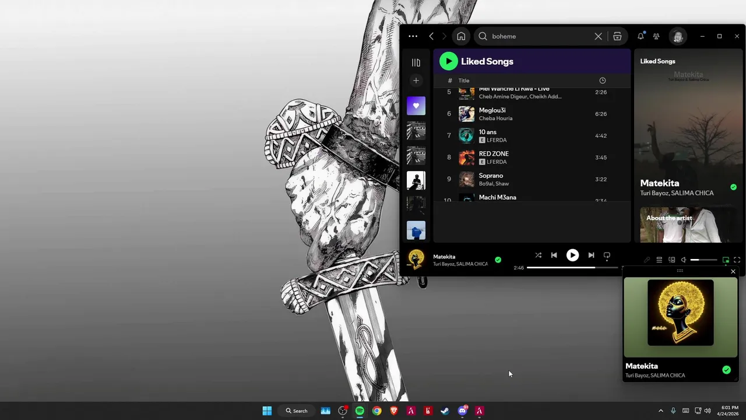Sort by duration clock column icon
The image size is (746, 420).
(x=603, y=80)
